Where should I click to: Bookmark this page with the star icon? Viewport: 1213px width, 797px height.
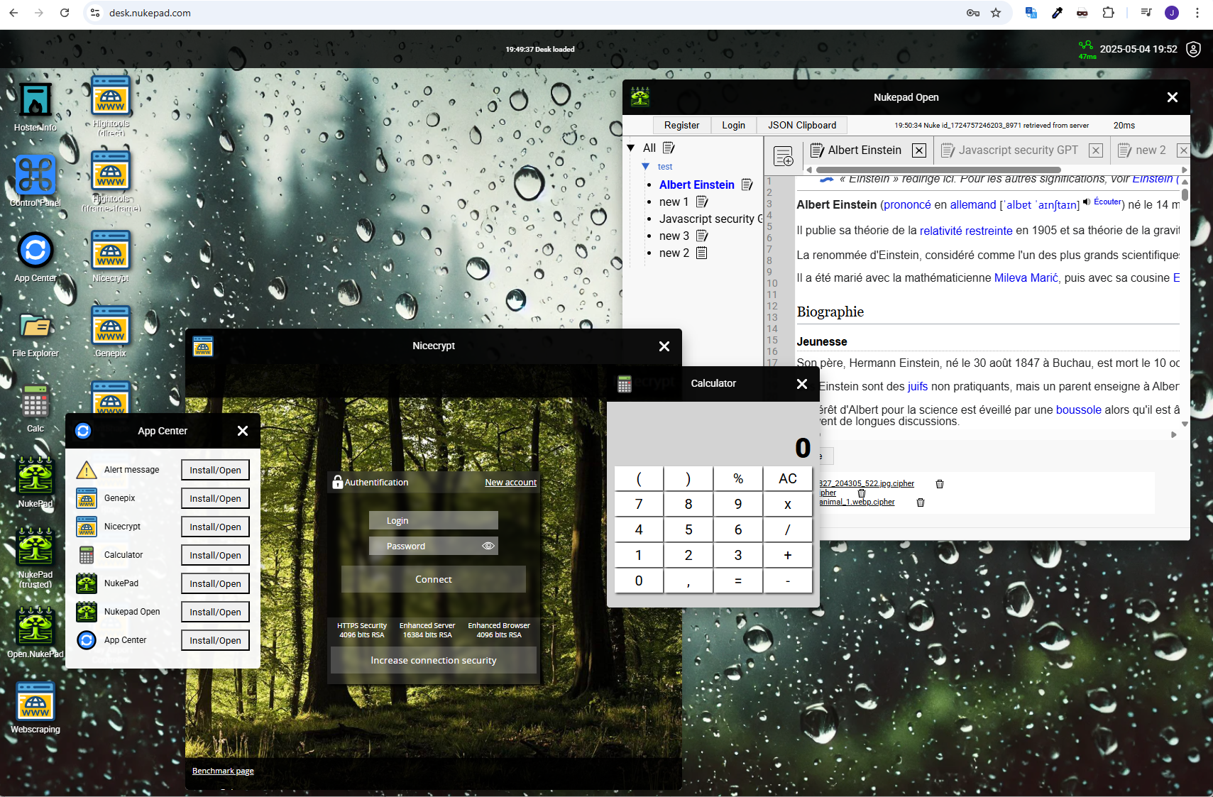996,13
